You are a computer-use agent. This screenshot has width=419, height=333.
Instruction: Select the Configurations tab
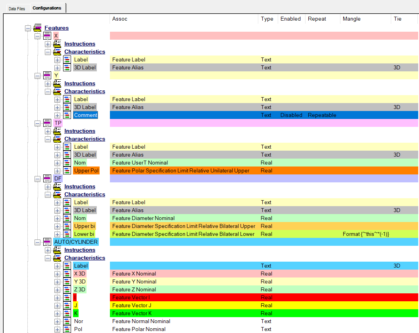tap(47, 8)
